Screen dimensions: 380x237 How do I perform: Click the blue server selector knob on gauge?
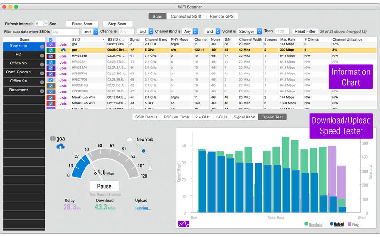click(143, 151)
